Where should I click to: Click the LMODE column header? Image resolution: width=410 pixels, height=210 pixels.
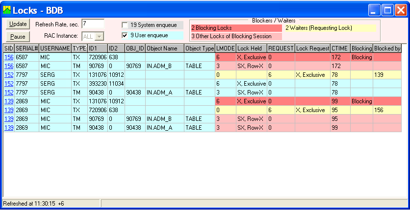(226, 48)
